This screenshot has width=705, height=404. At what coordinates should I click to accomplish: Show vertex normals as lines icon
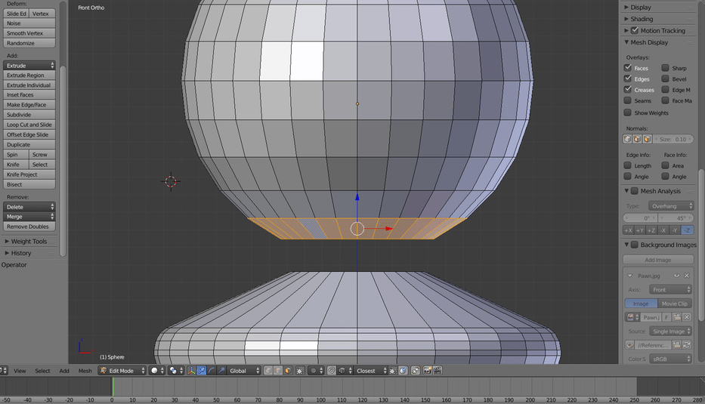[x=627, y=139]
